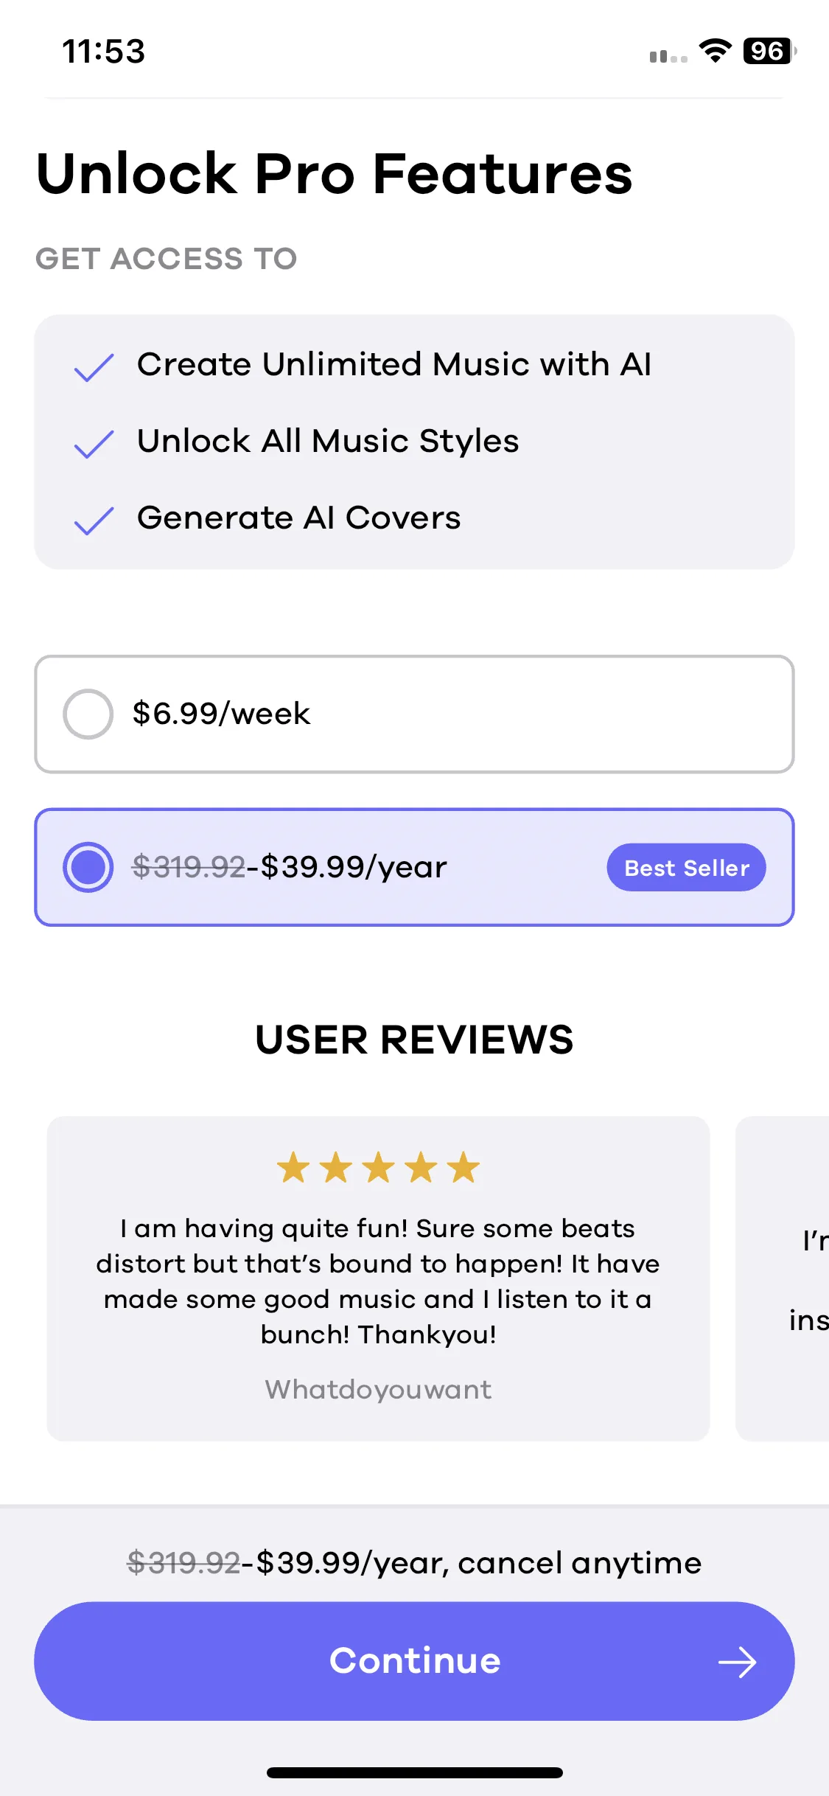Tap the partially visible next review card
Image resolution: width=829 pixels, height=1796 pixels.
coord(783,1278)
